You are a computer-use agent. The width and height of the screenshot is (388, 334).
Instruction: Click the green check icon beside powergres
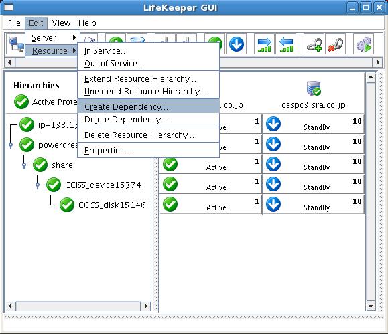click(27, 145)
